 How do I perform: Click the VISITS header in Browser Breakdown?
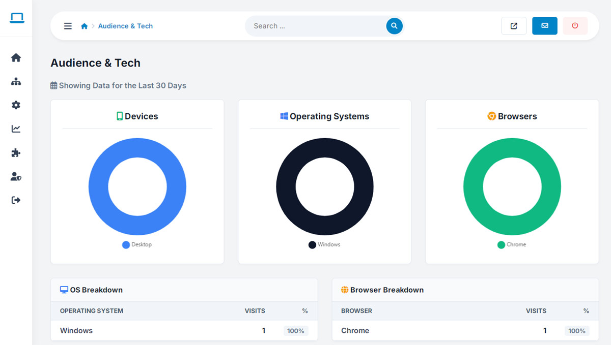coord(536,311)
